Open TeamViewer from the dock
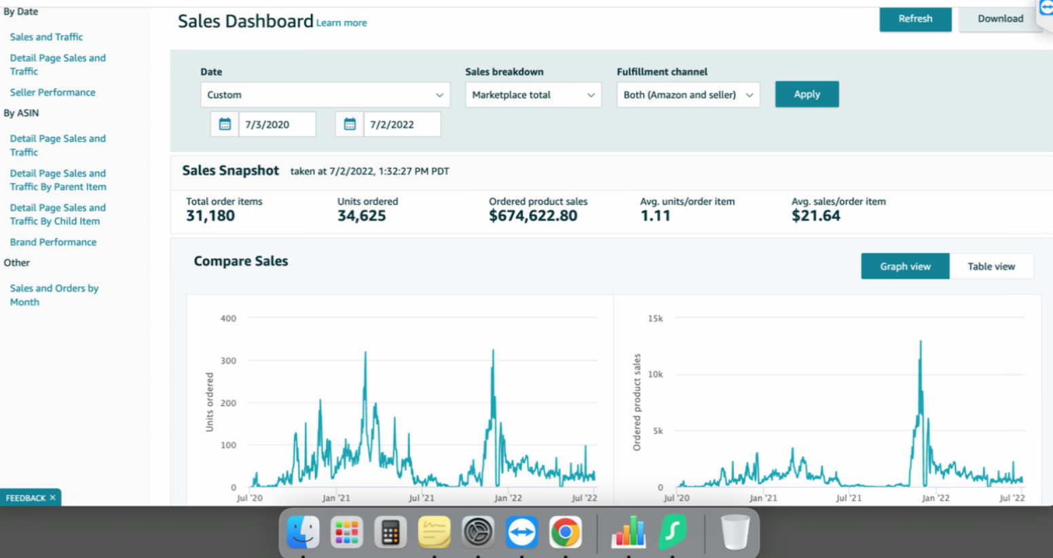This screenshot has width=1053, height=558. point(521,532)
